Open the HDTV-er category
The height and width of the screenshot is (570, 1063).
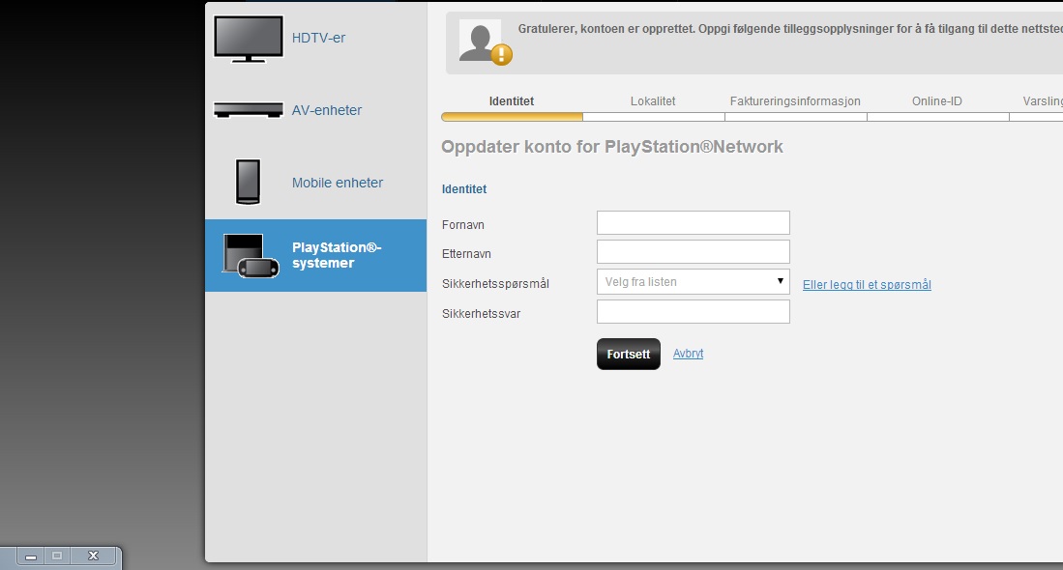(x=318, y=38)
